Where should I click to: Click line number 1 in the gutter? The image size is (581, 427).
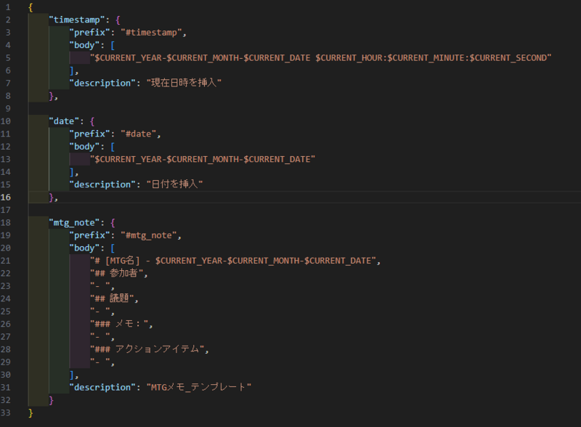[8, 7]
